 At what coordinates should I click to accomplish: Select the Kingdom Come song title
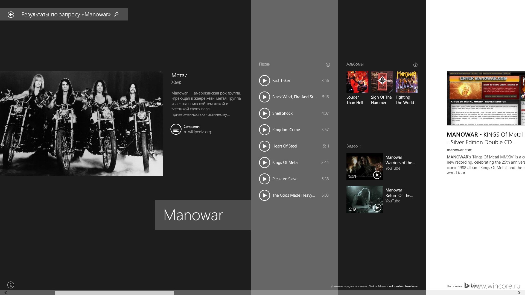[x=286, y=130]
